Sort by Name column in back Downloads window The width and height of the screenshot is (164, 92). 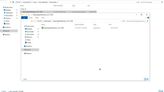click(x=22, y=6)
